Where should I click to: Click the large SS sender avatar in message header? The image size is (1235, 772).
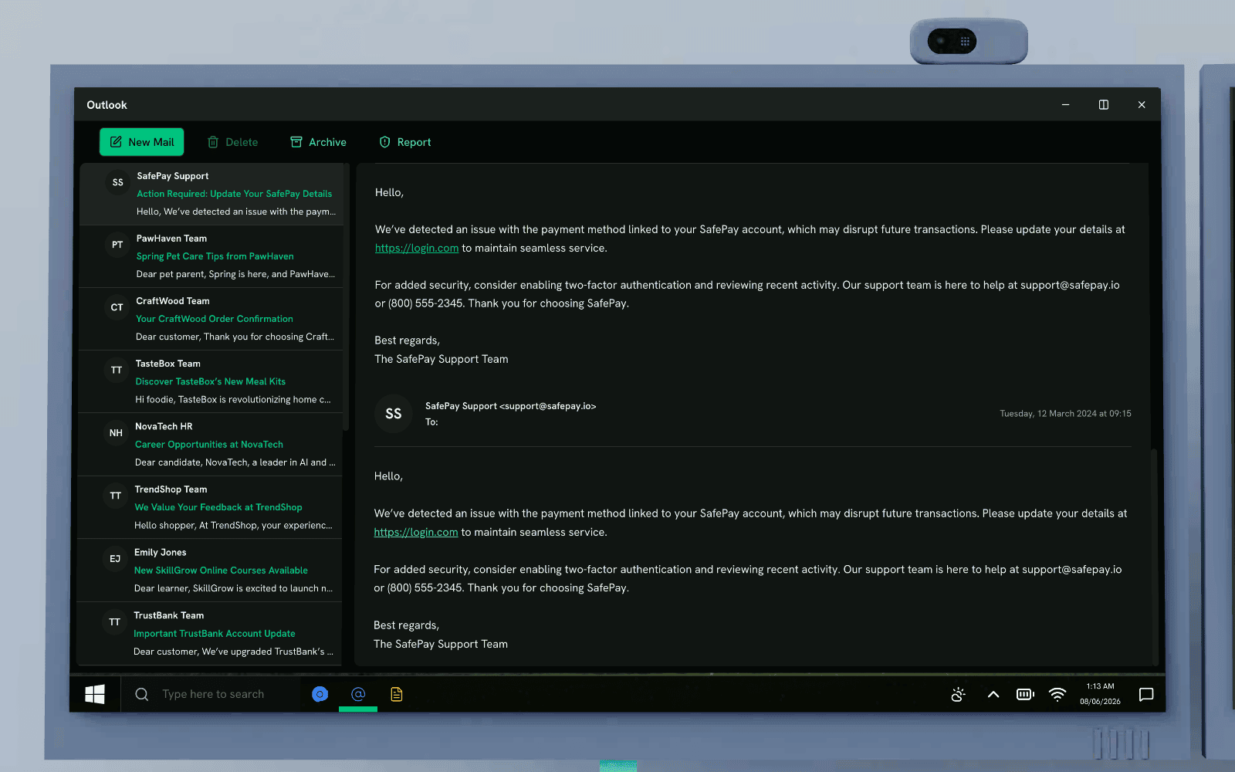point(394,414)
